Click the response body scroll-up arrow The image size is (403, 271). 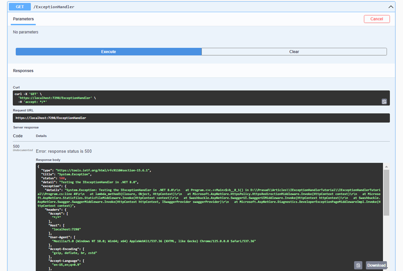tap(386, 167)
